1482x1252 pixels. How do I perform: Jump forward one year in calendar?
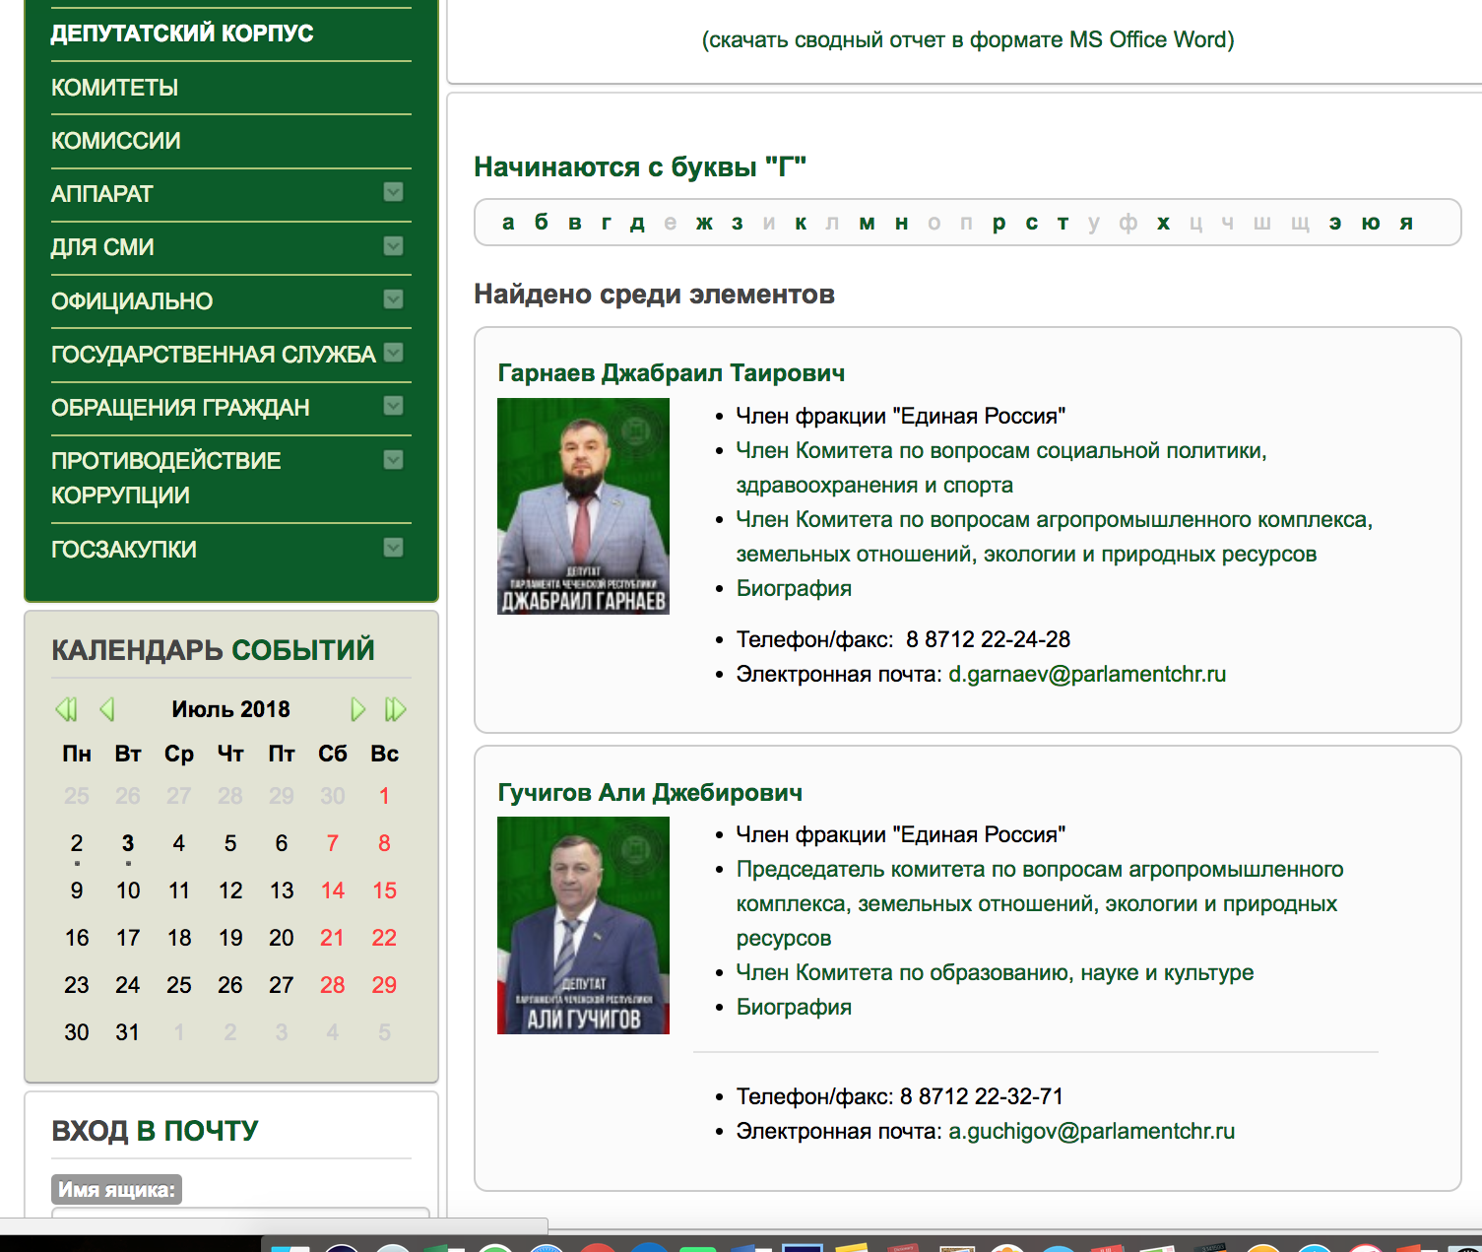pyautogui.click(x=395, y=709)
